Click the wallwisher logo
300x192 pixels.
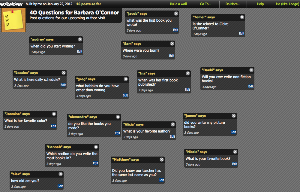tap(11, 4)
